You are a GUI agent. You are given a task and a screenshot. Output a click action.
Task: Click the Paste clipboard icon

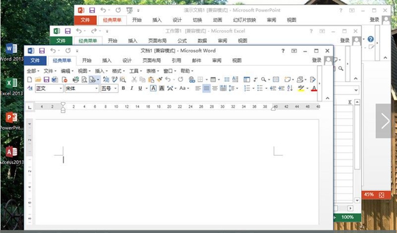point(151,80)
